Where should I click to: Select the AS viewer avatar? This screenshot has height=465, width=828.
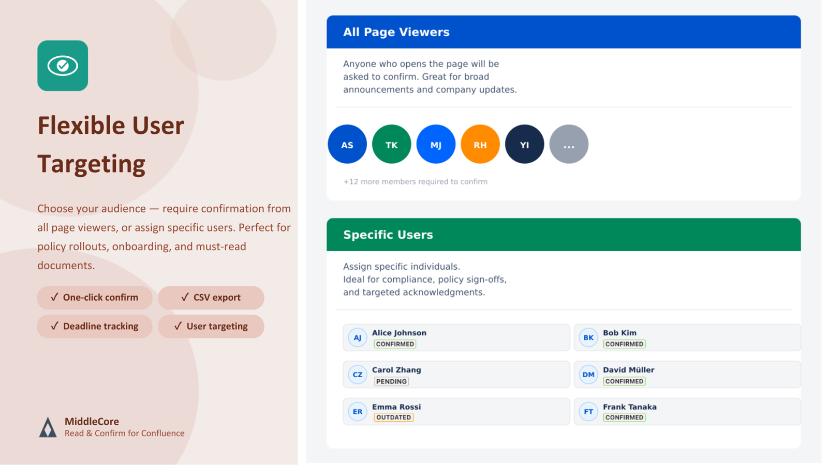click(x=347, y=144)
